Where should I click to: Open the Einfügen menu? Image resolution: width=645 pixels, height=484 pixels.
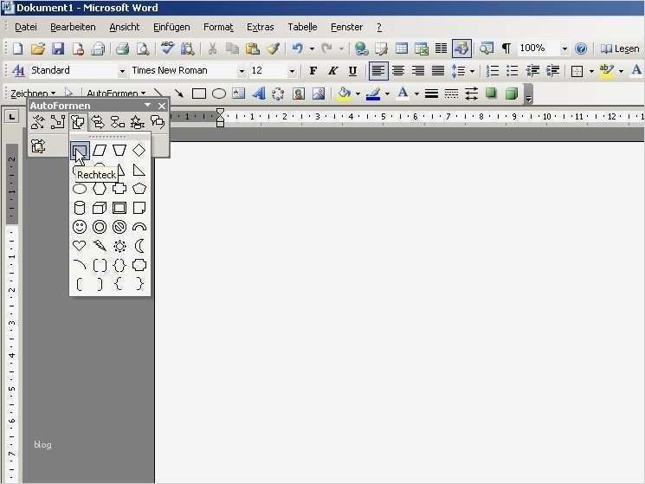point(171,27)
